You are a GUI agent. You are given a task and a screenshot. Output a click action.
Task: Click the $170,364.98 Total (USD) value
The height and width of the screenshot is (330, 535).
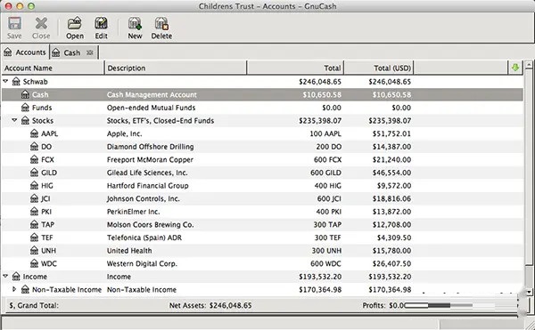tap(390, 290)
